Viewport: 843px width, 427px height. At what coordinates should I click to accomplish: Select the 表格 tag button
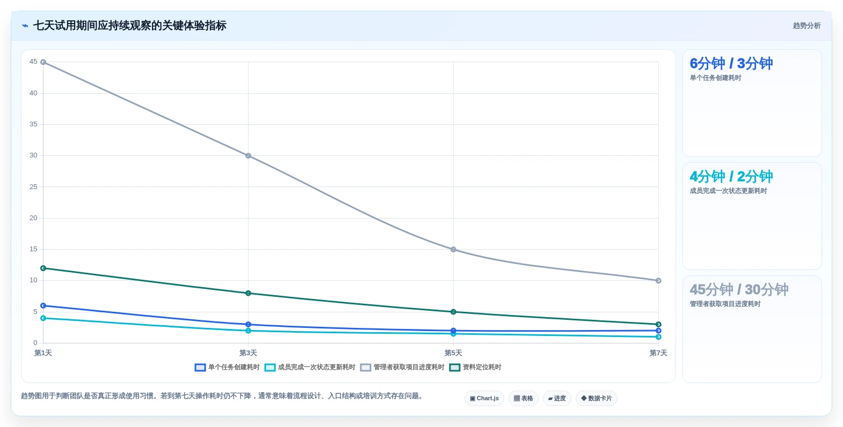pos(524,398)
